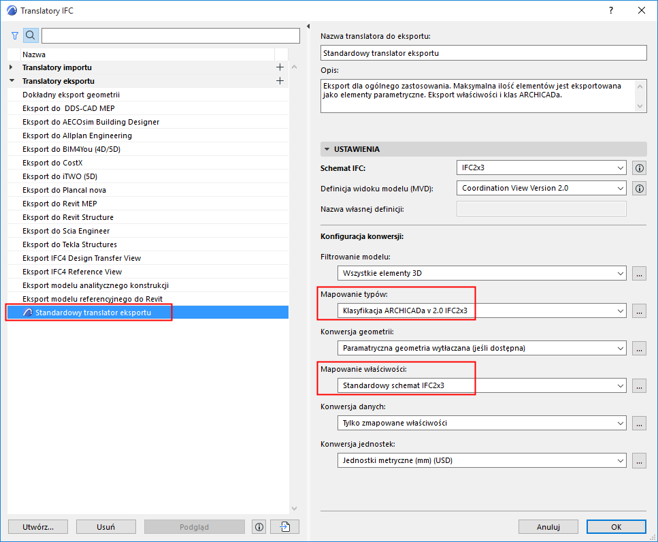Click info icon next to Podgląd
The width and height of the screenshot is (658, 542).
click(x=259, y=527)
